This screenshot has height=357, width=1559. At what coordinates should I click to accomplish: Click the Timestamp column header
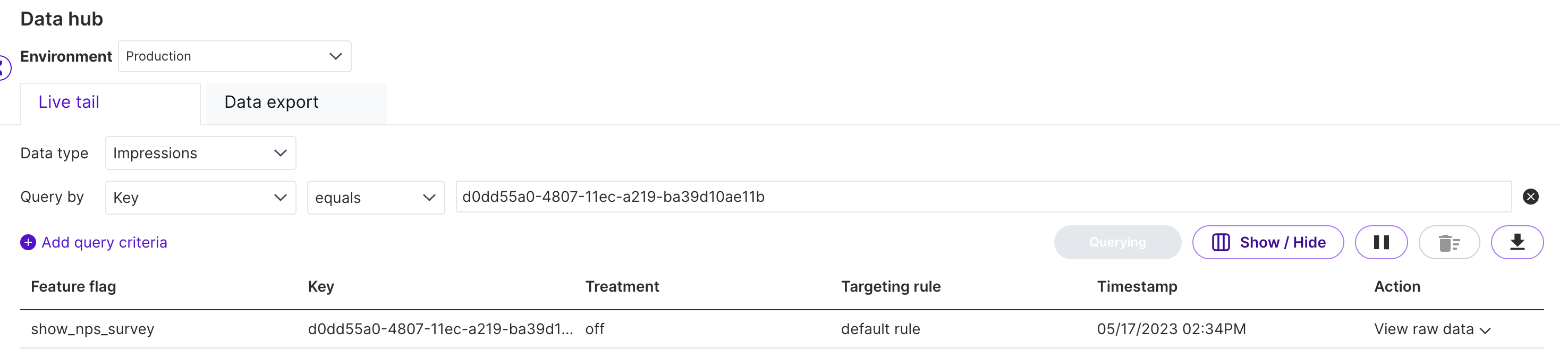pos(1137,286)
